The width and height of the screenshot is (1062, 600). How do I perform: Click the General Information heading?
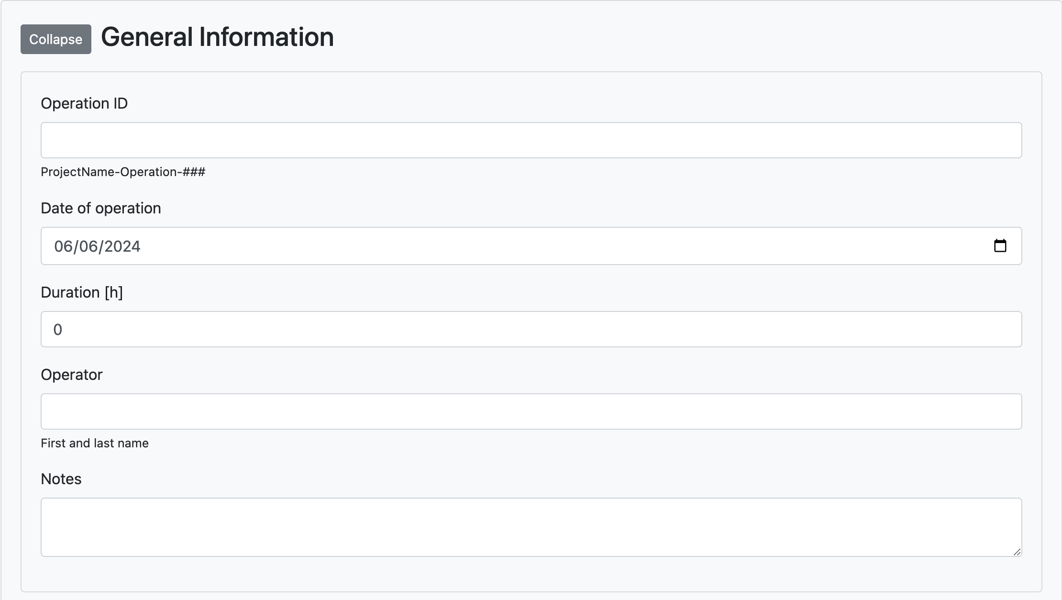tap(217, 37)
